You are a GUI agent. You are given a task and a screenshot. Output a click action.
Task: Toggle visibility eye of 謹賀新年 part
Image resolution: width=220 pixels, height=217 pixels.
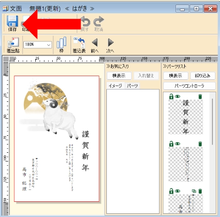177,96
